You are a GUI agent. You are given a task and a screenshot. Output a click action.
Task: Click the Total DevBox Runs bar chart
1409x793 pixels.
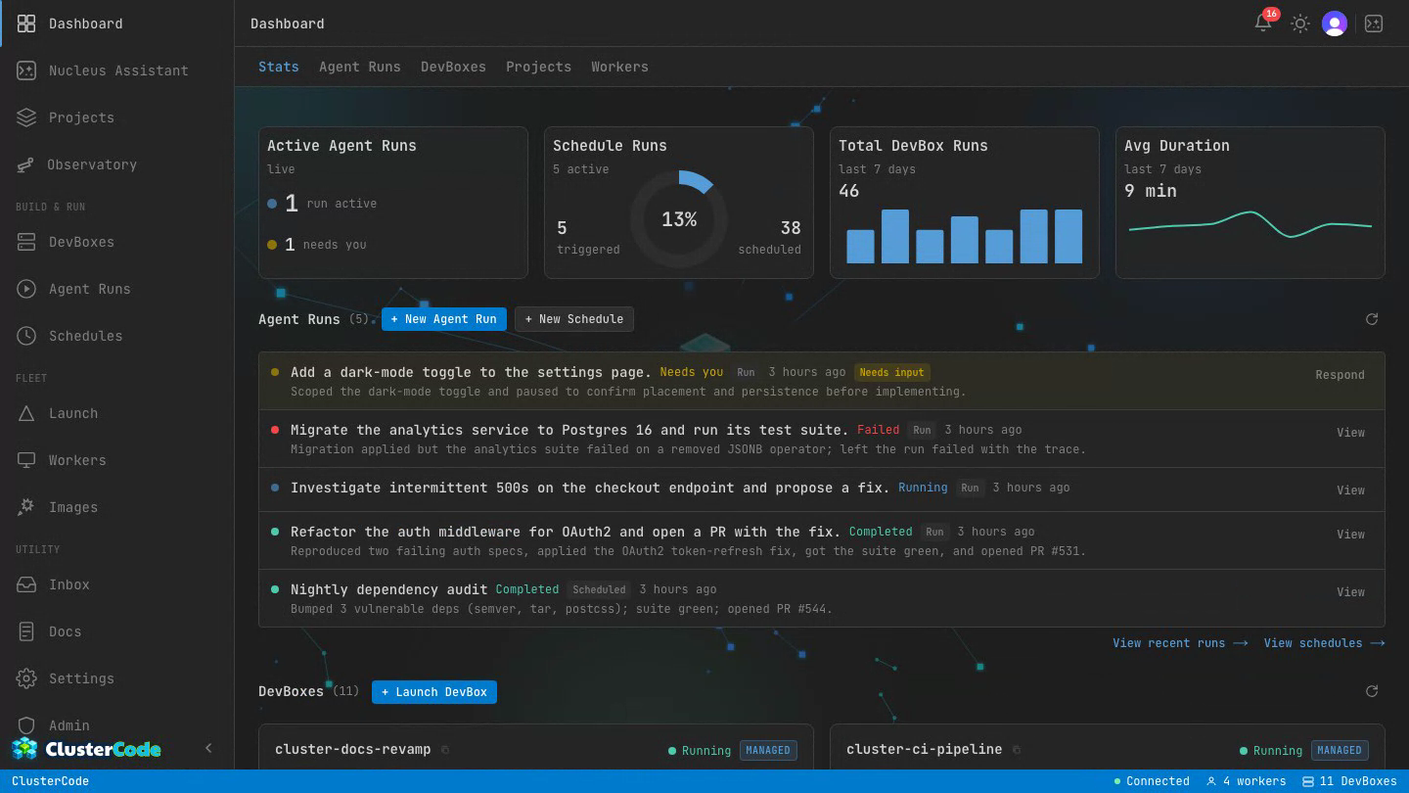pos(964,236)
